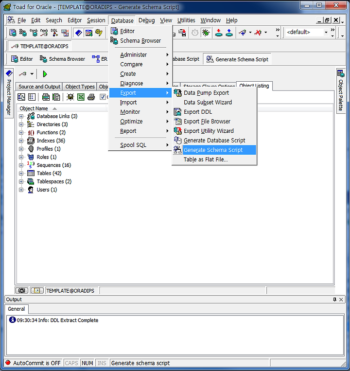Choose Export Utility Wizard entry
This screenshot has width=350, height=371.
[214, 131]
